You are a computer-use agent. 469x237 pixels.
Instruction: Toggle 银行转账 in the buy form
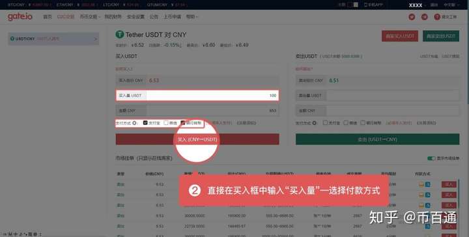click(x=183, y=123)
